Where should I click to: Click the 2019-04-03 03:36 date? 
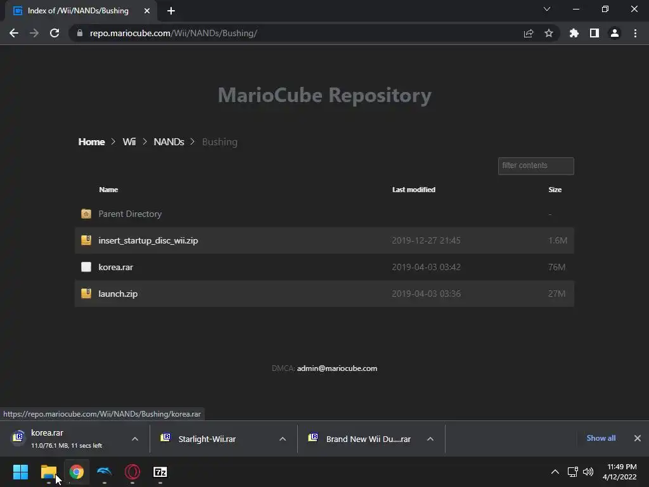[x=426, y=294]
